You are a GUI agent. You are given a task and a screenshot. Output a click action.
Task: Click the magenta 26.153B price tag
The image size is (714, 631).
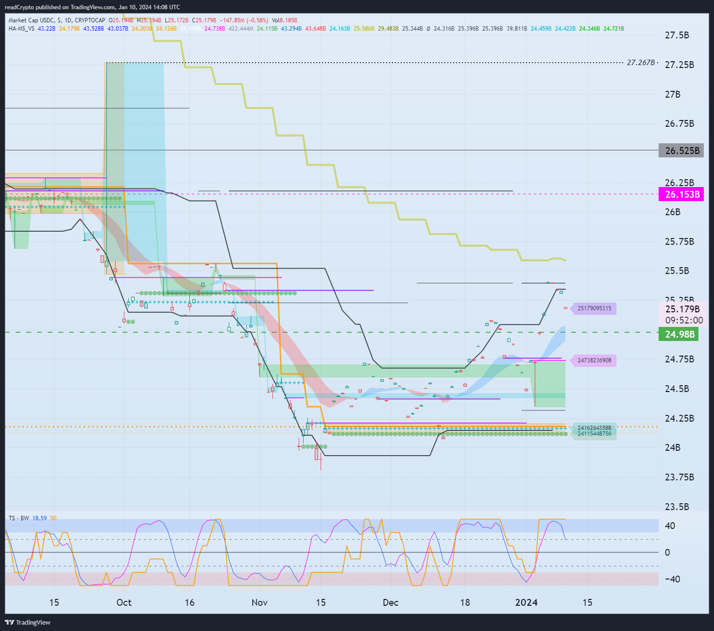681,194
